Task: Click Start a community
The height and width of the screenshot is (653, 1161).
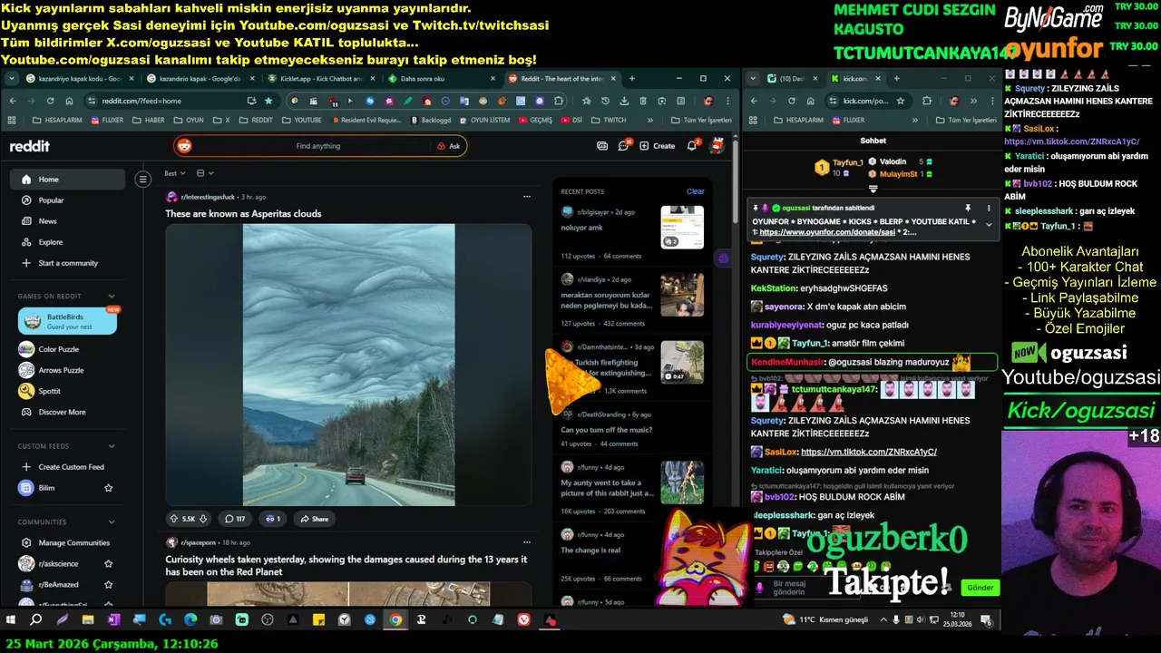Action: pos(67,263)
